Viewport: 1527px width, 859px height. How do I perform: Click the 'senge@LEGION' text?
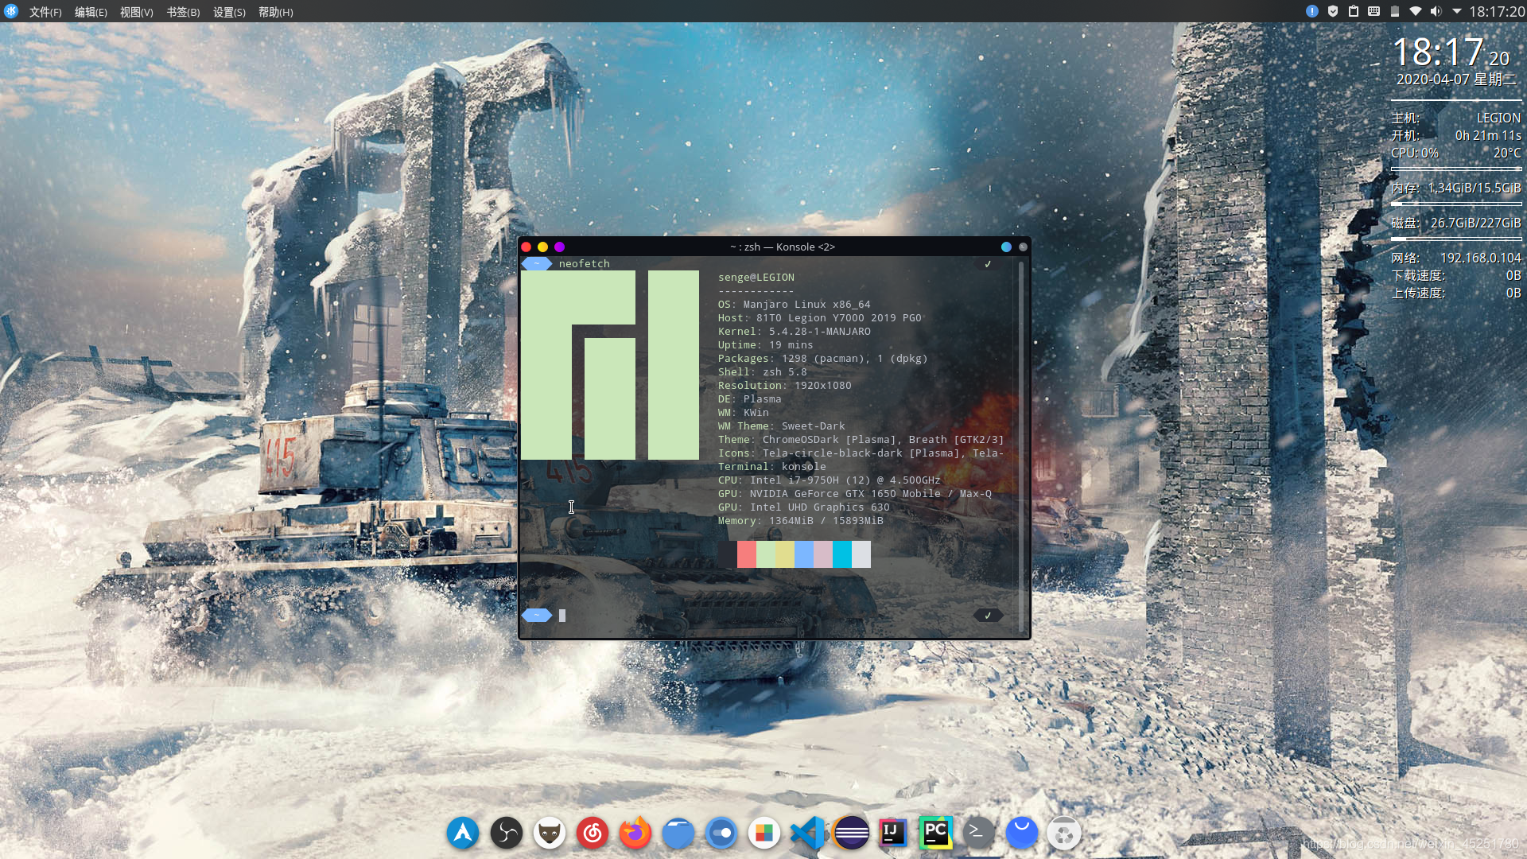756,278
